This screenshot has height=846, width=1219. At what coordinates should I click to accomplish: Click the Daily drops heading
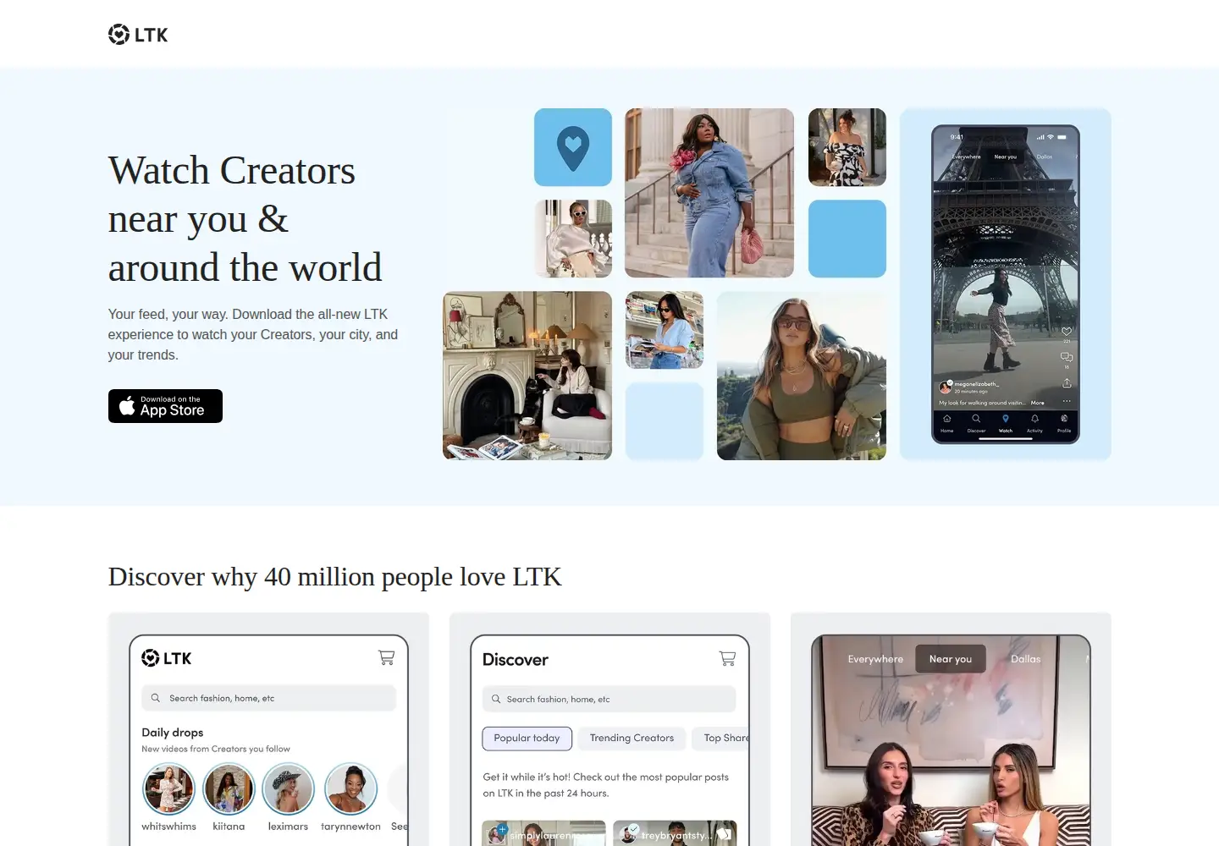pos(173,733)
